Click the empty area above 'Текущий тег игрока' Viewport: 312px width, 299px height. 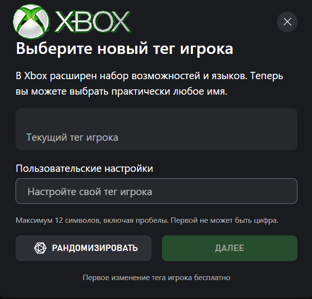156,119
